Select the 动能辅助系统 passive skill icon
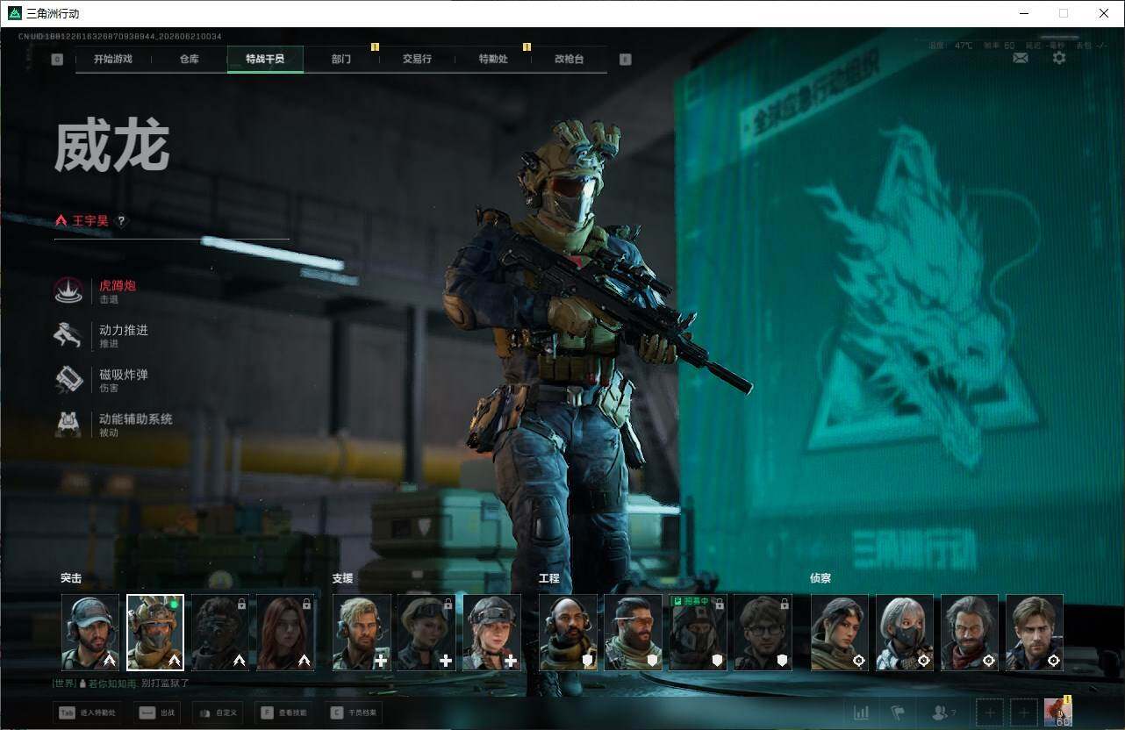This screenshot has height=730, width=1125. point(68,425)
